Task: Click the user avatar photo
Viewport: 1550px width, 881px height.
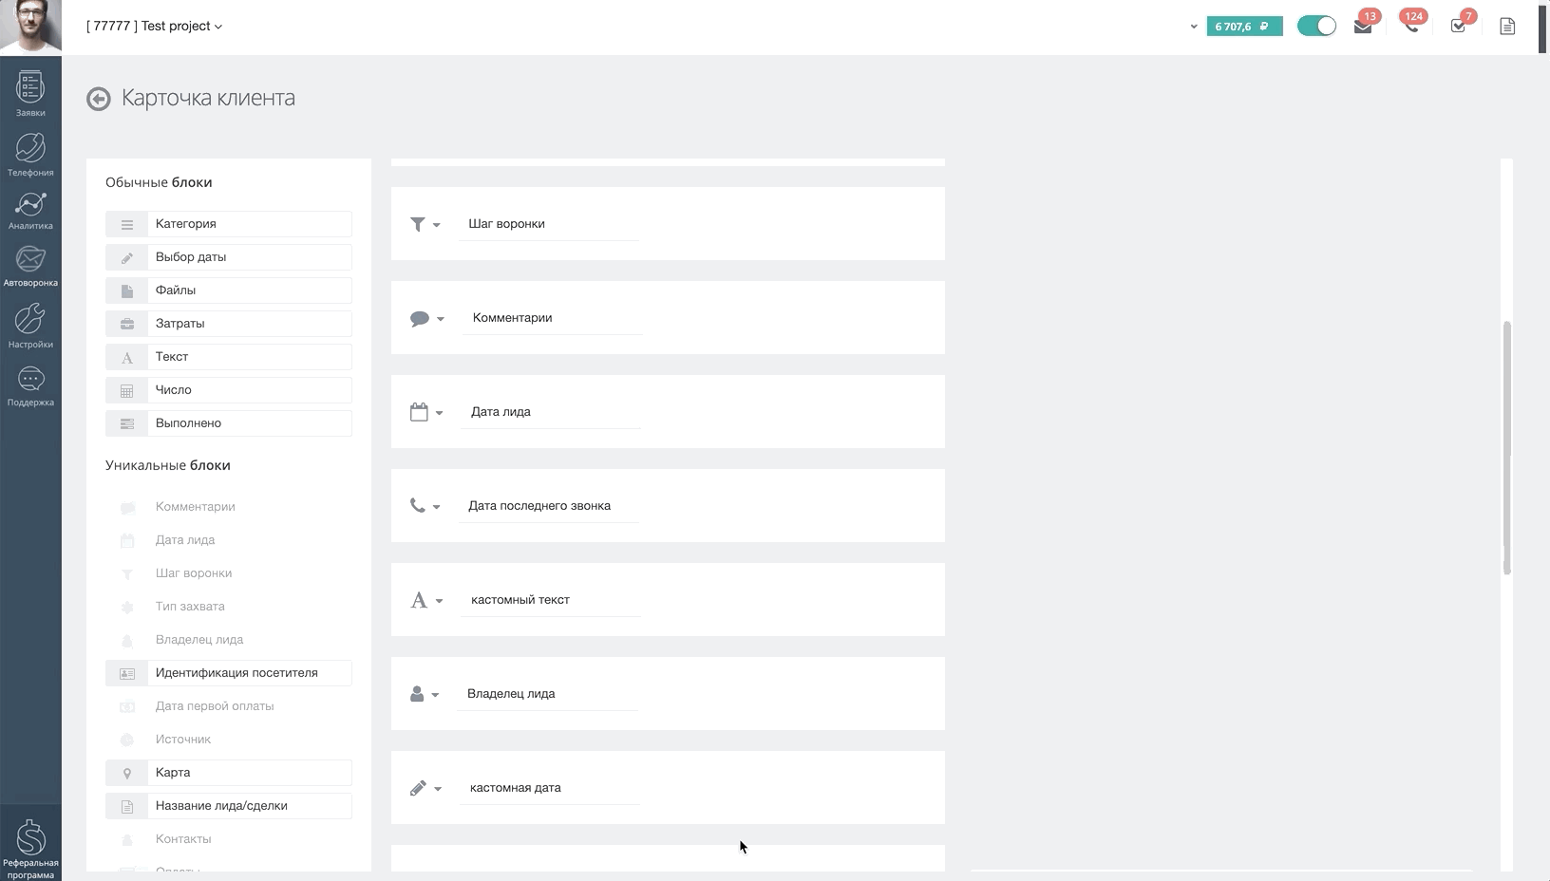Action: pyautogui.click(x=30, y=26)
